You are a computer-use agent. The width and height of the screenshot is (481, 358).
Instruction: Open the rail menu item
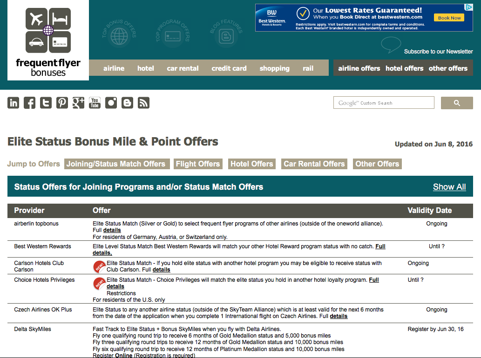click(x=308, y=68)
